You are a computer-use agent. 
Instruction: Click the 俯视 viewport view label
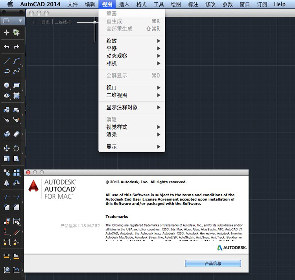[45, 22]
